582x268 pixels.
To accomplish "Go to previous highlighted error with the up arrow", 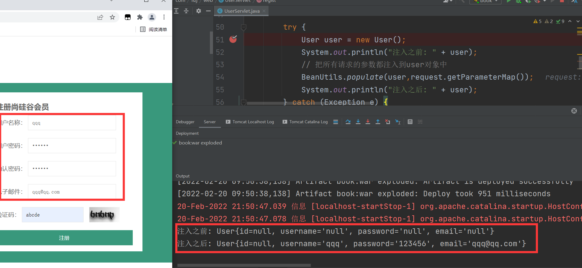I will pos(570,21).
